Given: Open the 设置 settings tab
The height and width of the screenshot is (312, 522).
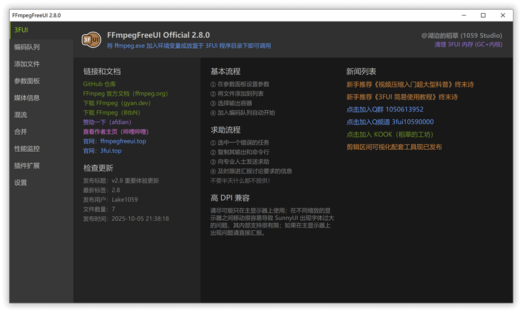Looking at the screenshot, I should tap(21, 182).
